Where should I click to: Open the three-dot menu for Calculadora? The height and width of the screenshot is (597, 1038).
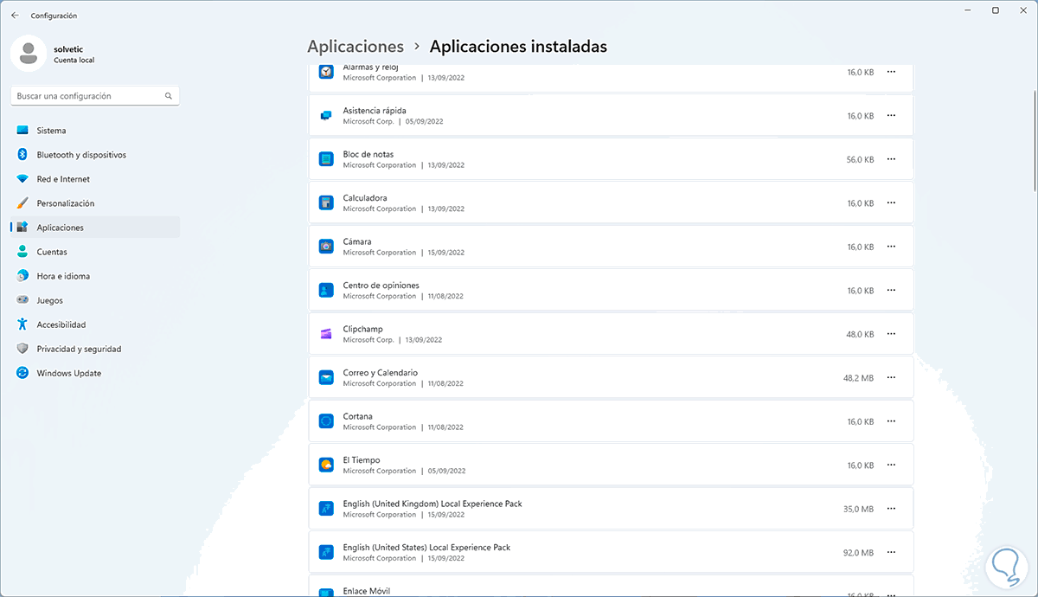click(891, 202)
